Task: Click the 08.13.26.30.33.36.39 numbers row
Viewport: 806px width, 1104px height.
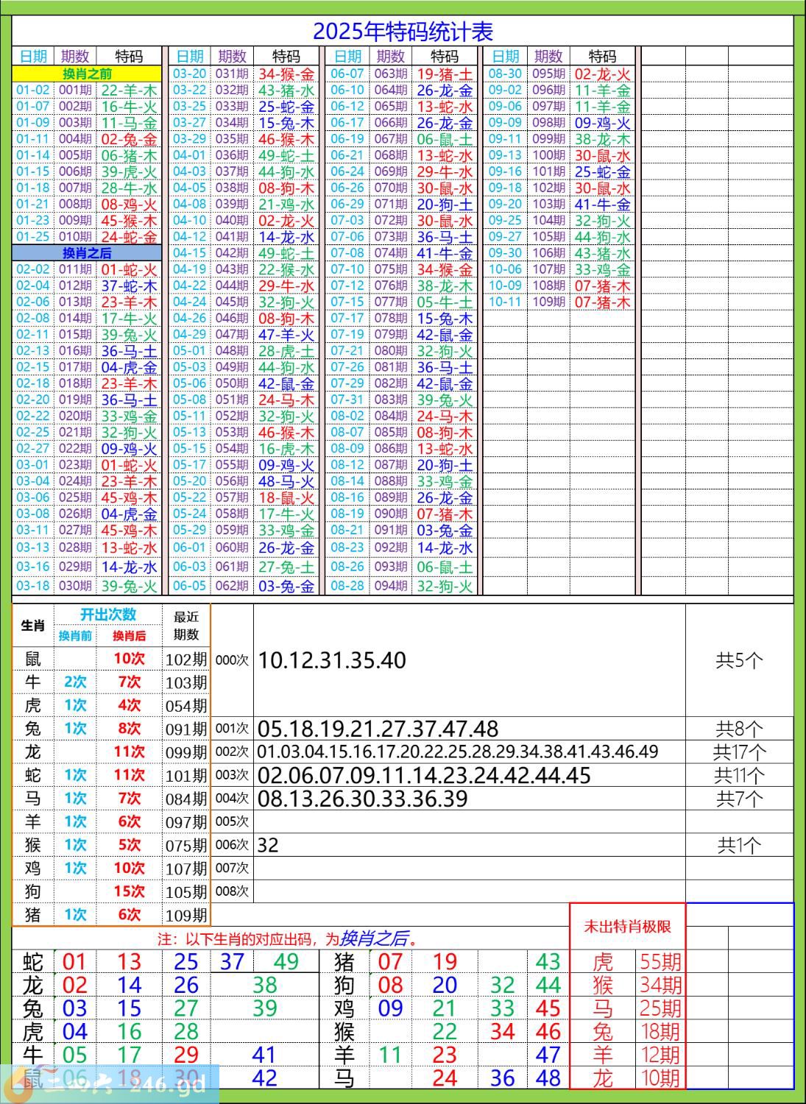Action: (363, 799)
